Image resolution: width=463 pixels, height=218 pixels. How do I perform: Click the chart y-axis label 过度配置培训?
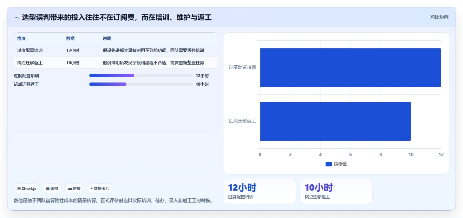pos(242,67)
